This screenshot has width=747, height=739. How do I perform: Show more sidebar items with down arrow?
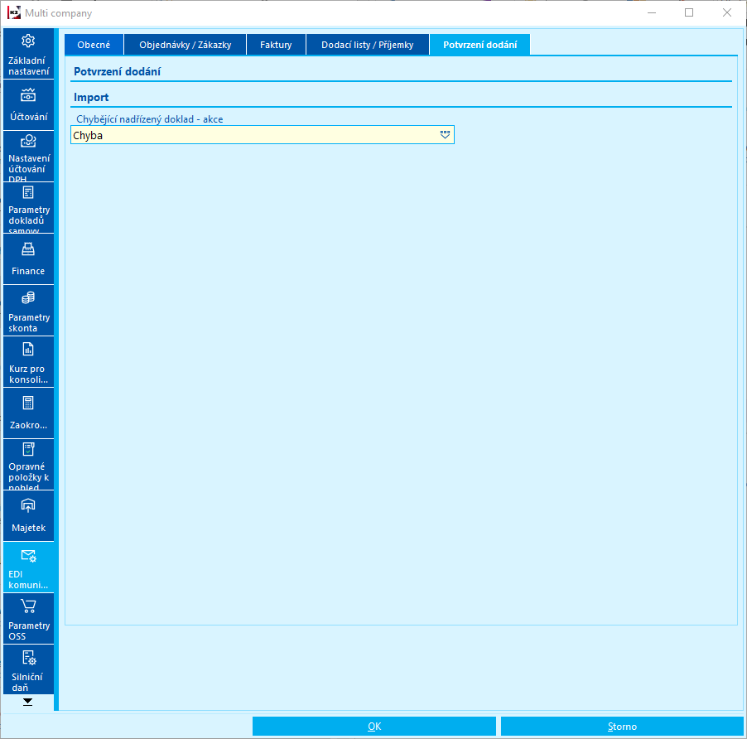click(28, 702)
